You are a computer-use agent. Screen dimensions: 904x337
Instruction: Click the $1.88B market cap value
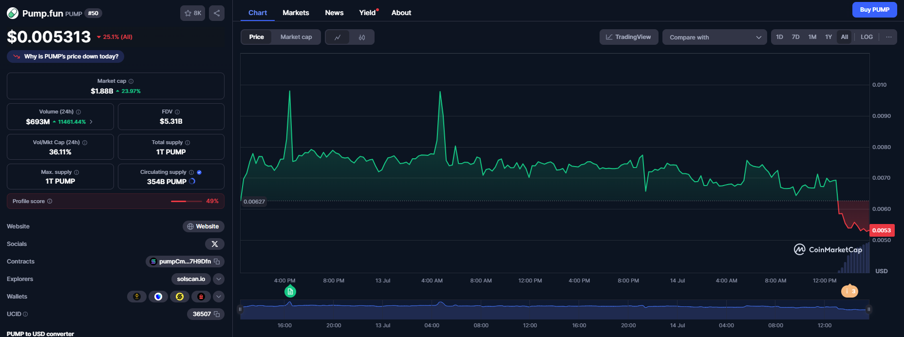(x=102, y=91)
